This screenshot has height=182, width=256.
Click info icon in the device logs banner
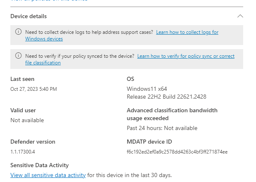[x=18, y=32]
